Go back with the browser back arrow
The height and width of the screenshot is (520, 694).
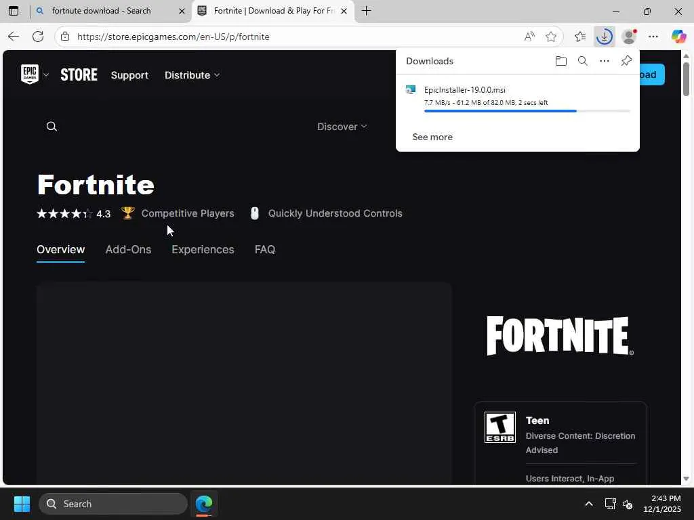click(14, 37)
